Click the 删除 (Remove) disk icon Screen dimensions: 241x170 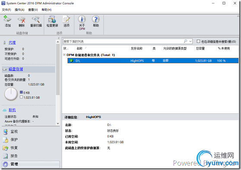coord(22,19)
